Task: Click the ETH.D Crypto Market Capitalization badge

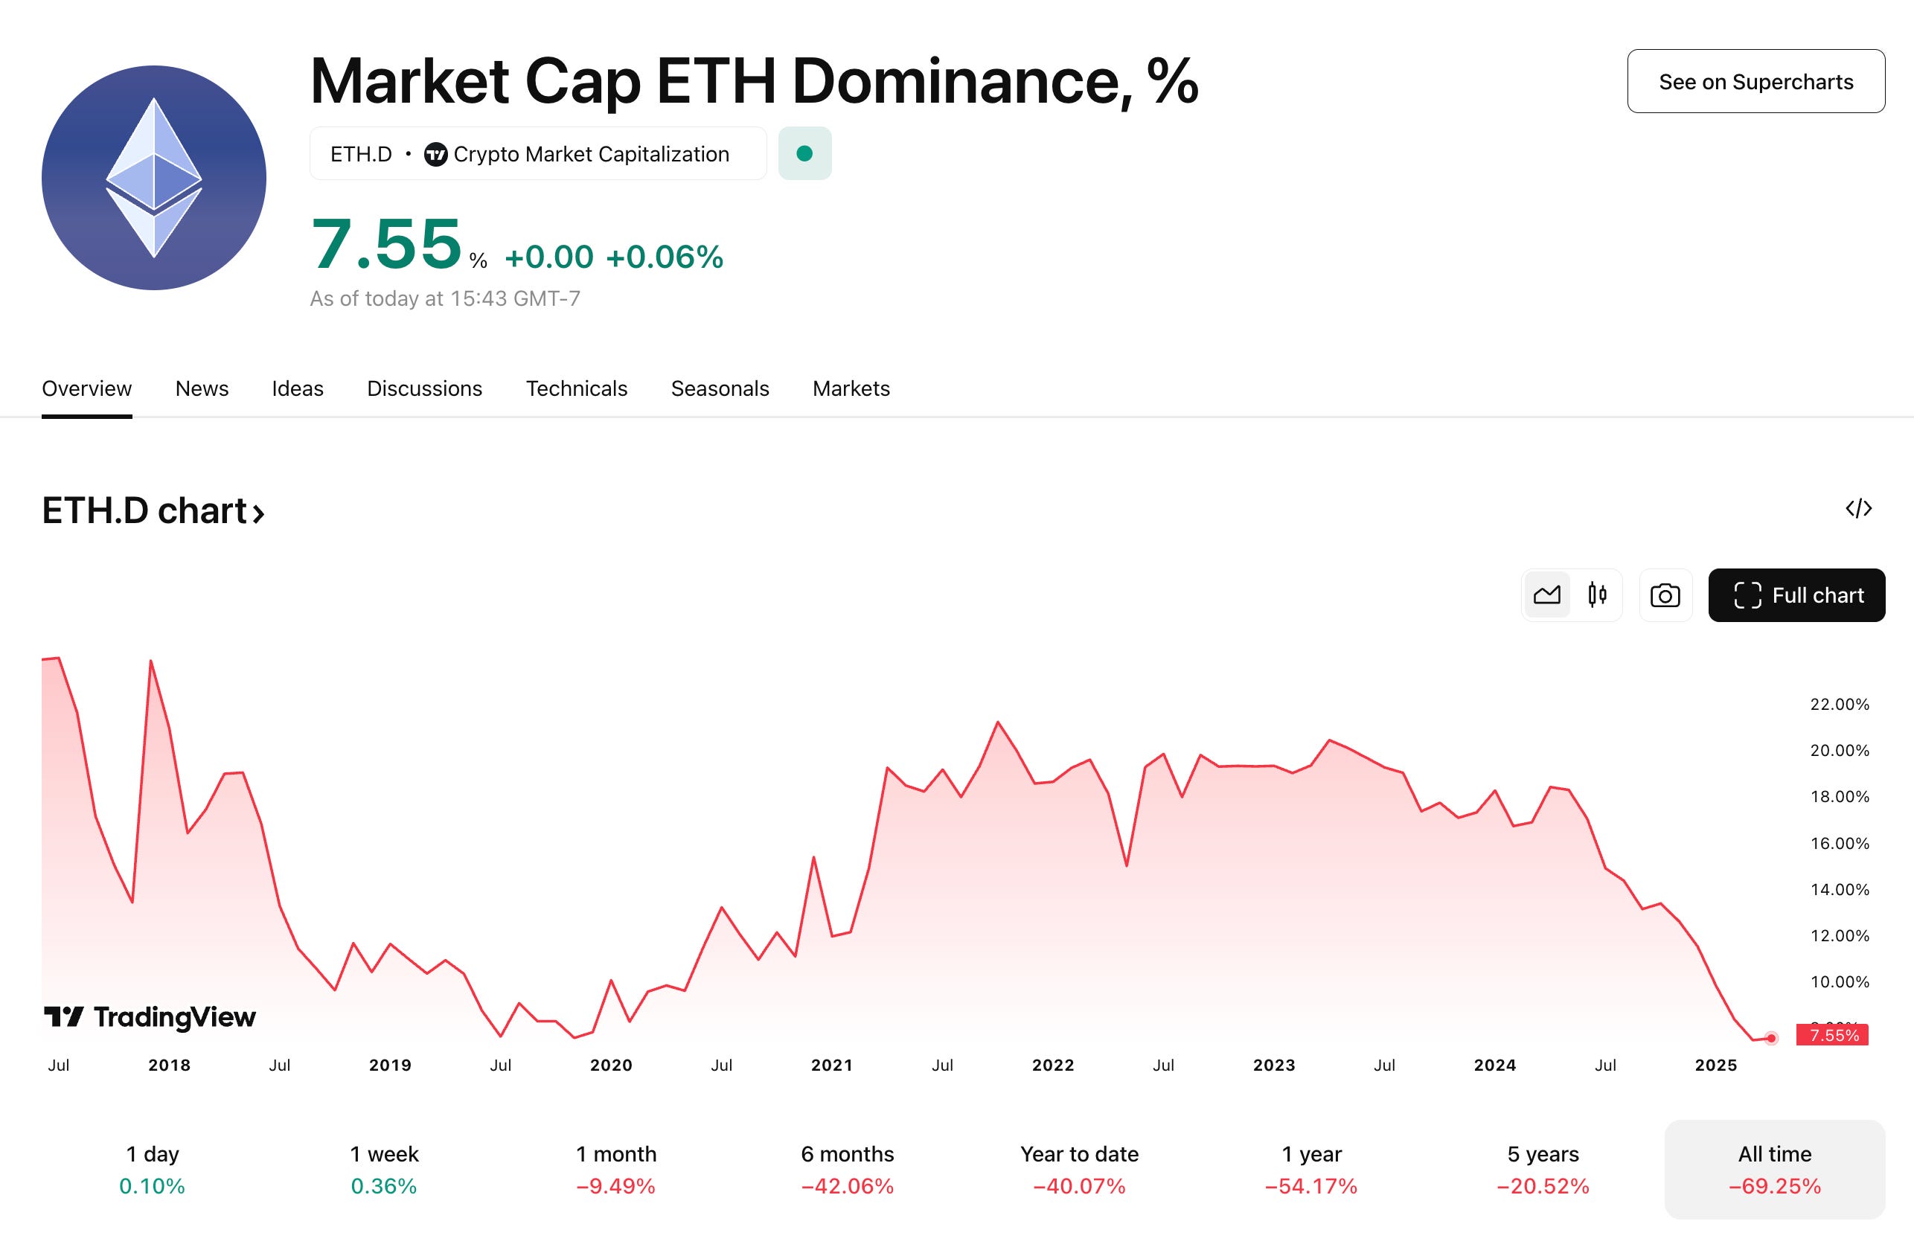Action: click(537, 153)
